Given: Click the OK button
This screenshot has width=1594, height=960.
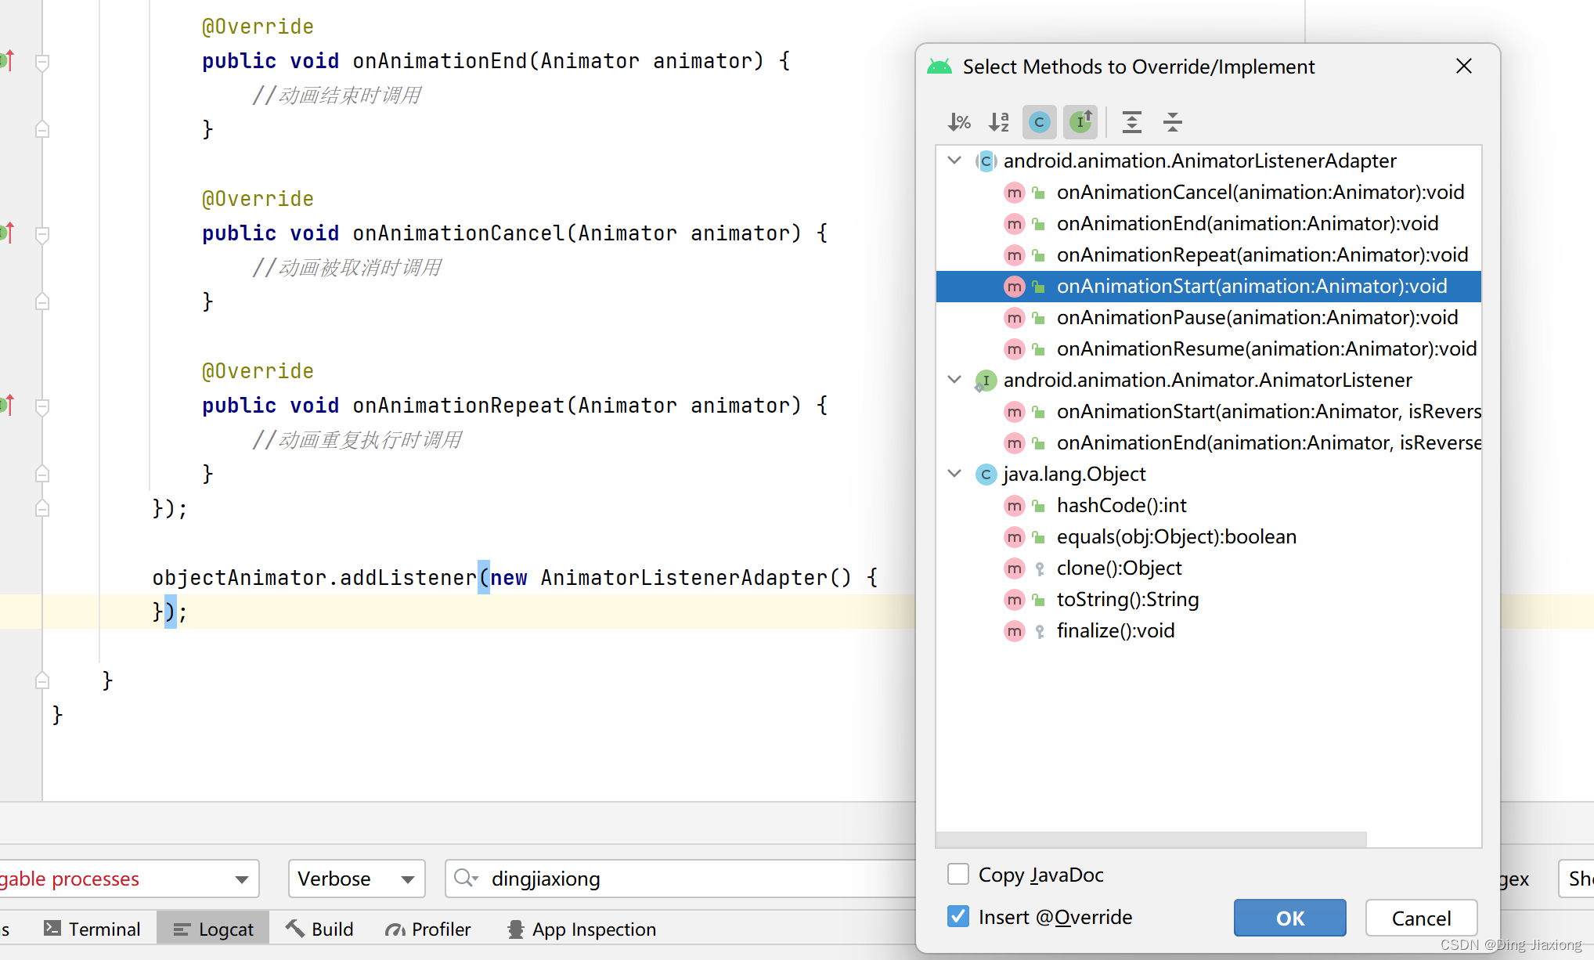Looking at the screenshot, I should coord(1290,918).
